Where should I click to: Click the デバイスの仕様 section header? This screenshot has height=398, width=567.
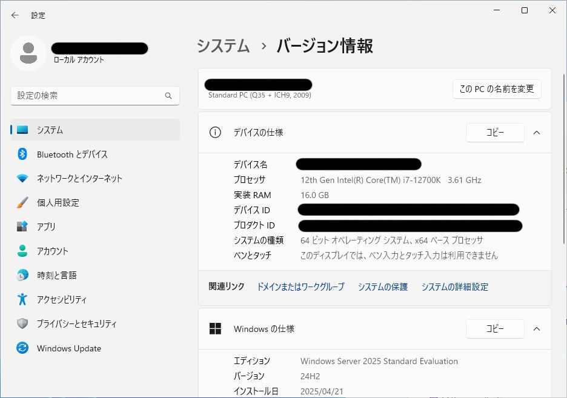coord(375,133)
